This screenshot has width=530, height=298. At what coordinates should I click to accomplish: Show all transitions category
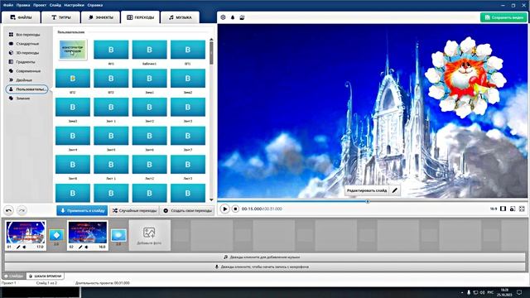point(24,35)
